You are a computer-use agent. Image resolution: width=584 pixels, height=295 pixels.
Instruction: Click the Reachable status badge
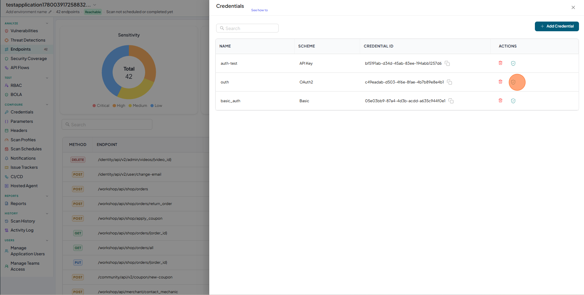(93, 12)
